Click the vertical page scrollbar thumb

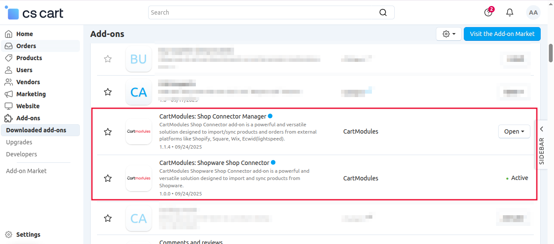click(x=551, y=53)
